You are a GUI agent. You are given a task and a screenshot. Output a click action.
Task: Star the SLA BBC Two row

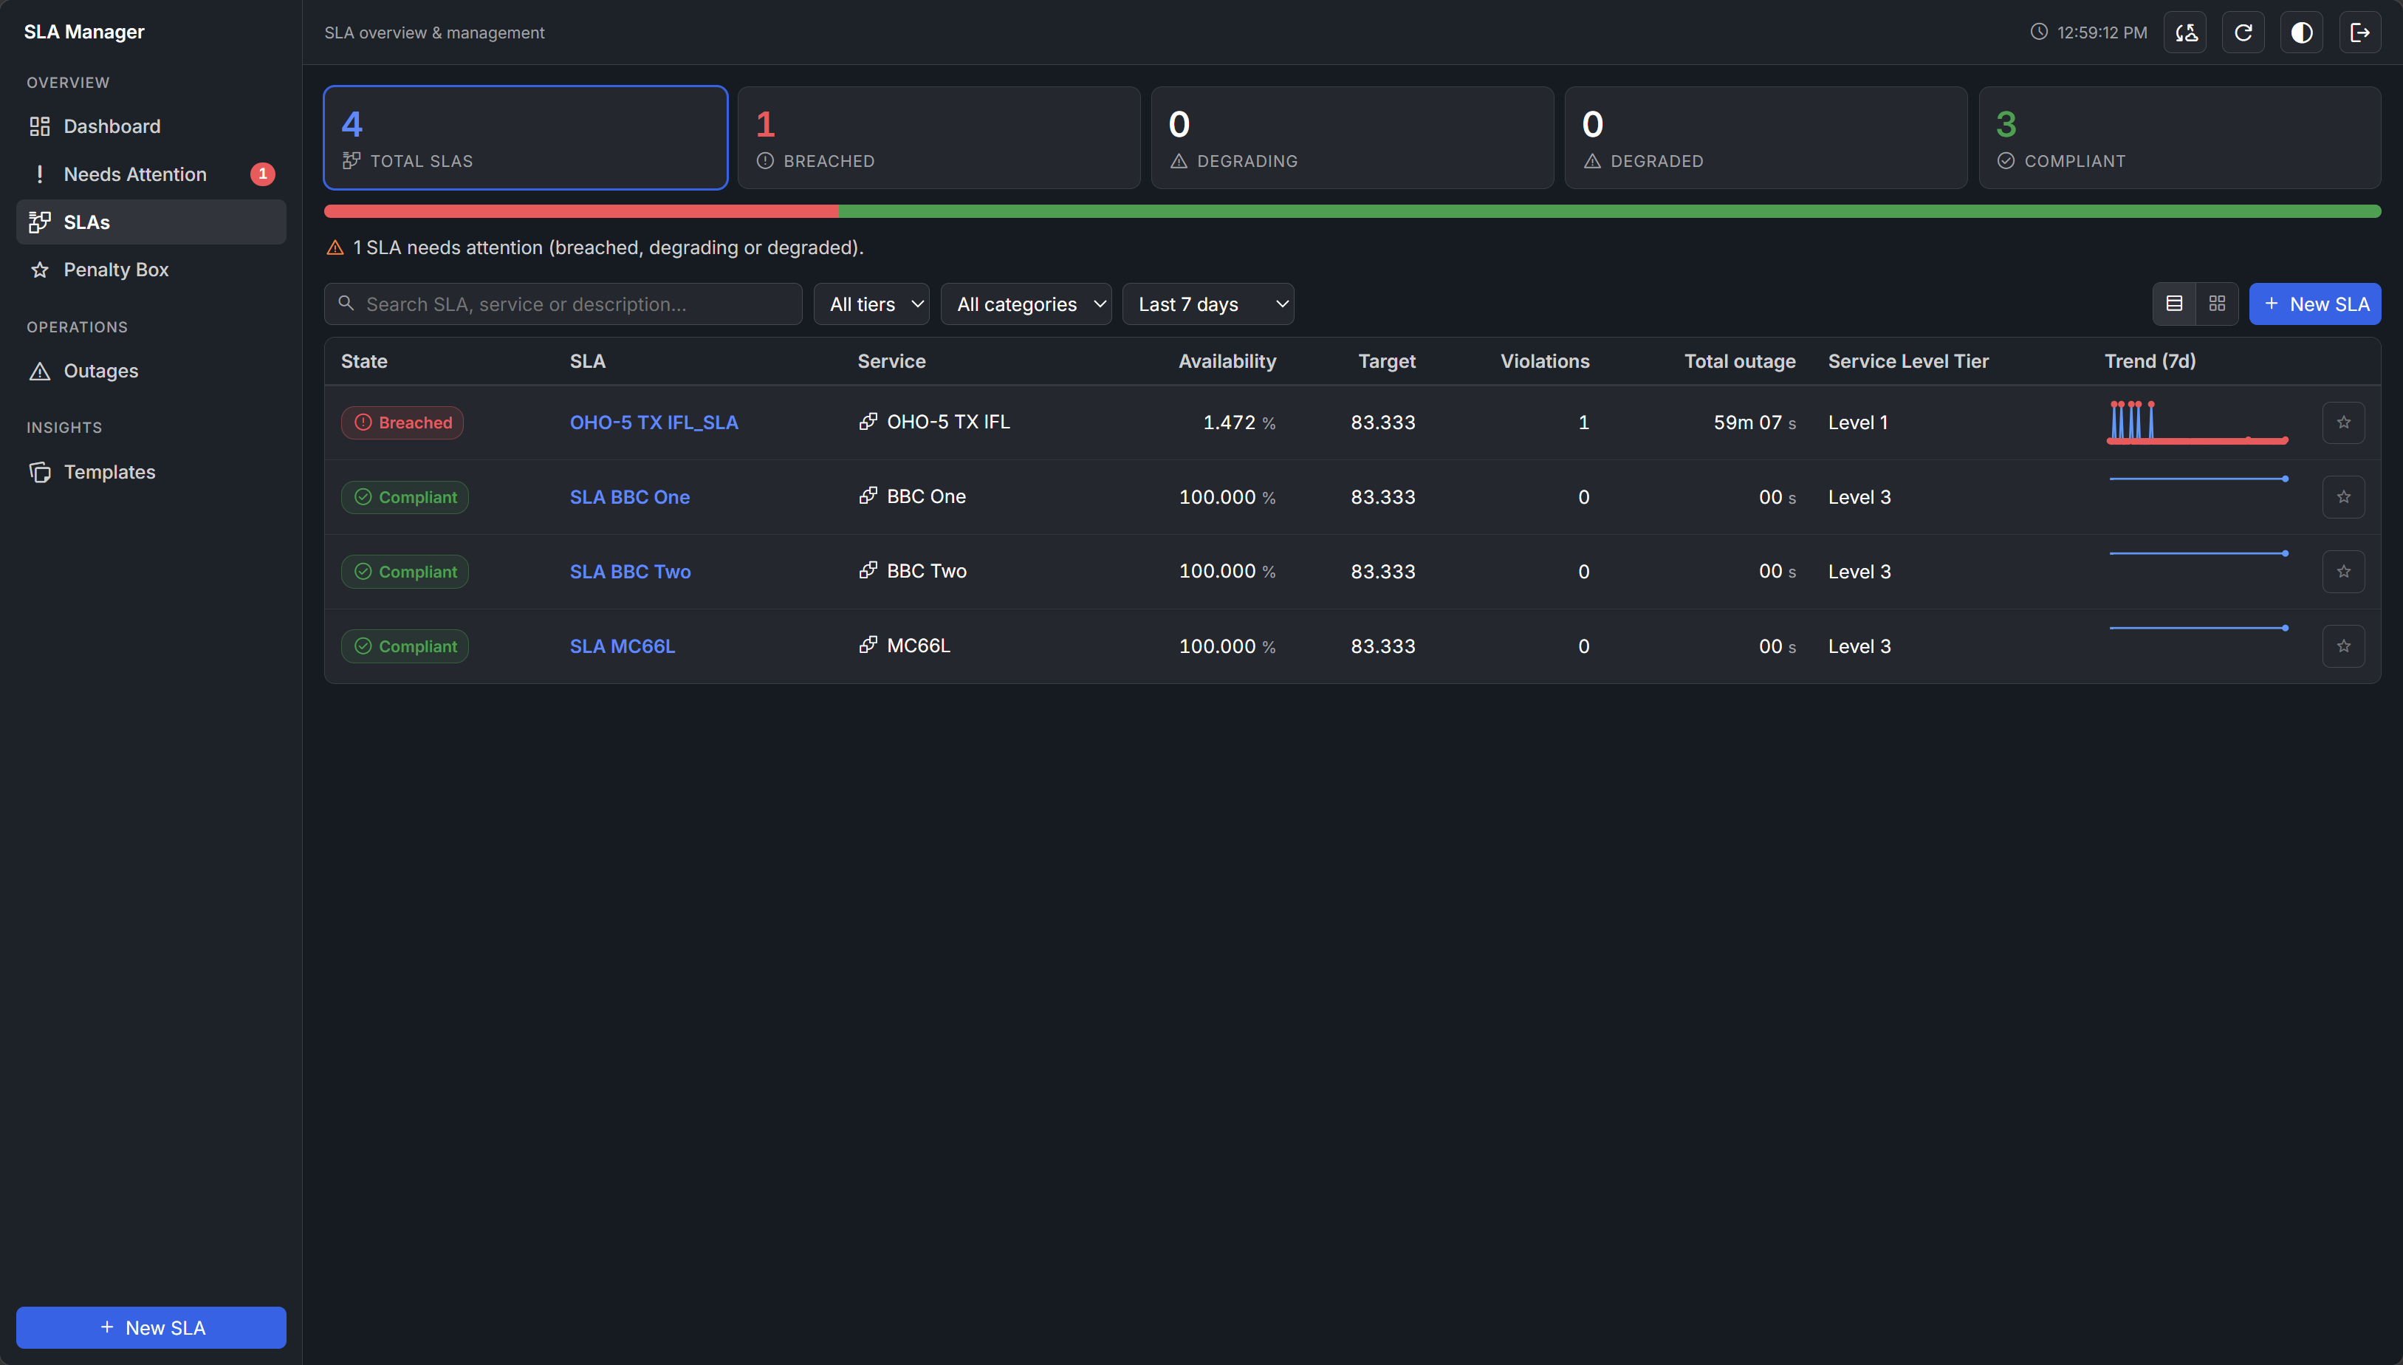point(2343,572)
